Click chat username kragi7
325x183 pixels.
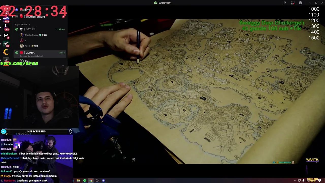(7, 176)
